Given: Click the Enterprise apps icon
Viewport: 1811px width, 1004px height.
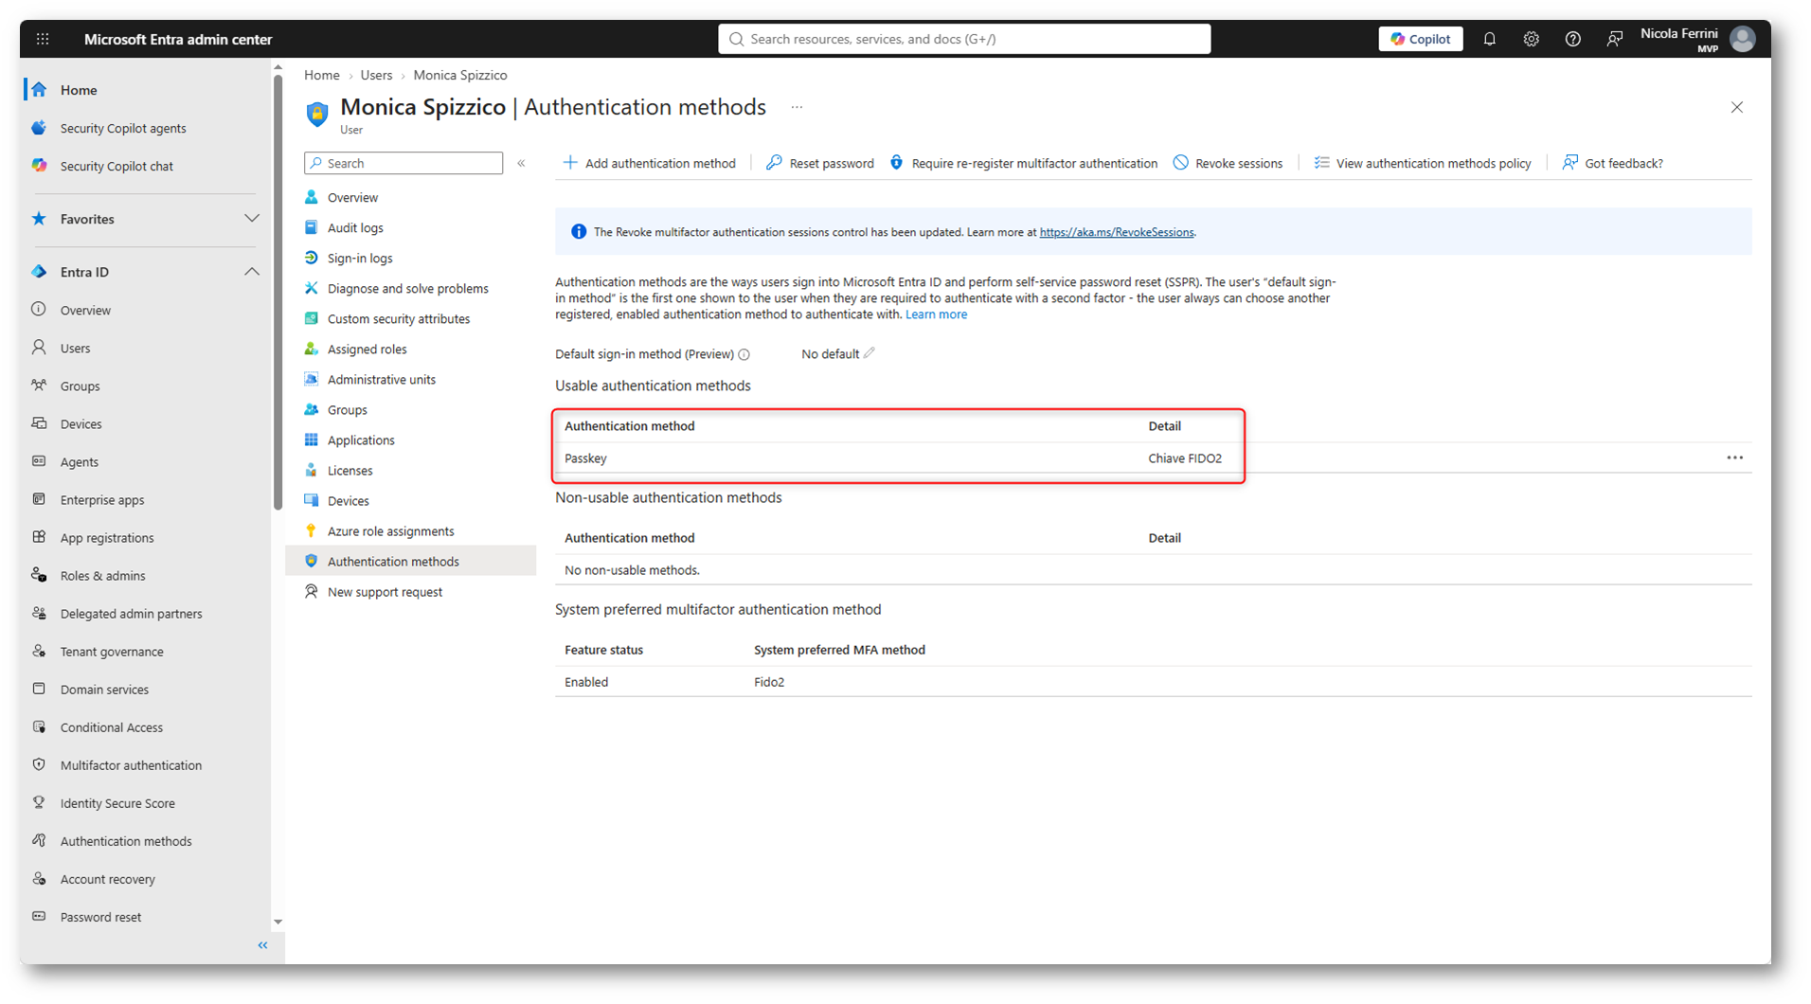Looking at the screenshot, I should [39, 499].
